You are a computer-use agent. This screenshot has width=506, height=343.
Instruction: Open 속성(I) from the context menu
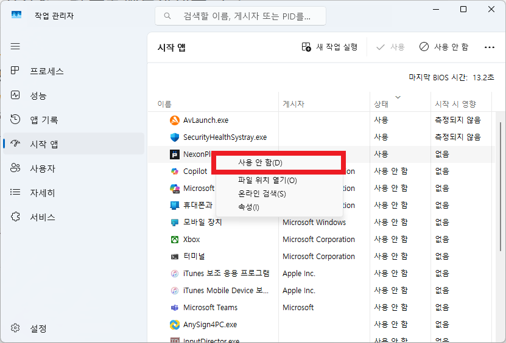click(279, 207)
